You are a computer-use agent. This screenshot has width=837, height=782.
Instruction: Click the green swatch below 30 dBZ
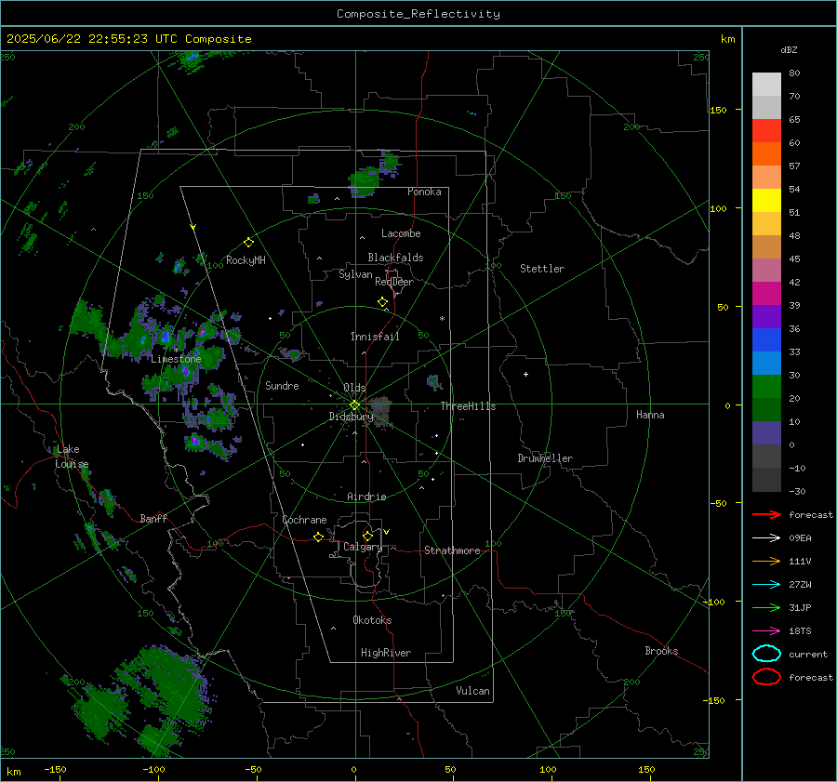click(766, 387)
